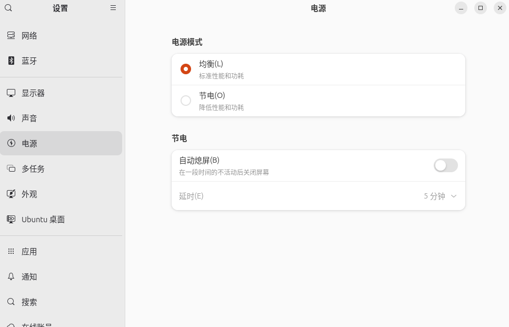509x327 pixels.
Task: Select the 均衡(L) balanced radio button
Action: click(x=186, y=69)
